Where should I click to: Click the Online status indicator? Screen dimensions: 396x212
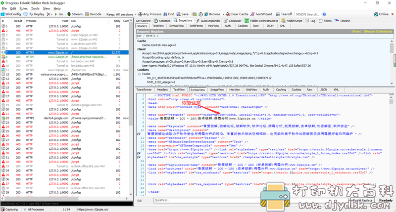click(381, 14)
